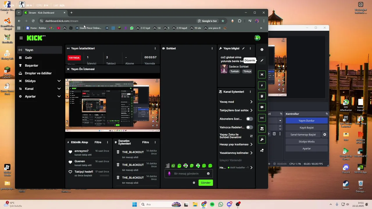Click the Bir mesaj gönderin input

[188, 174]
